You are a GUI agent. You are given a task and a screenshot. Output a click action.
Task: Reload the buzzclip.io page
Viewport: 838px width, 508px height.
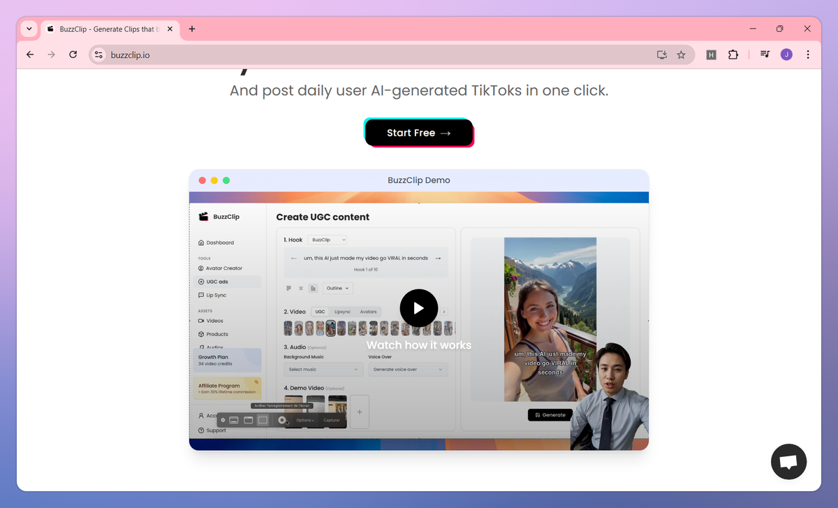[x=73, y=55]
